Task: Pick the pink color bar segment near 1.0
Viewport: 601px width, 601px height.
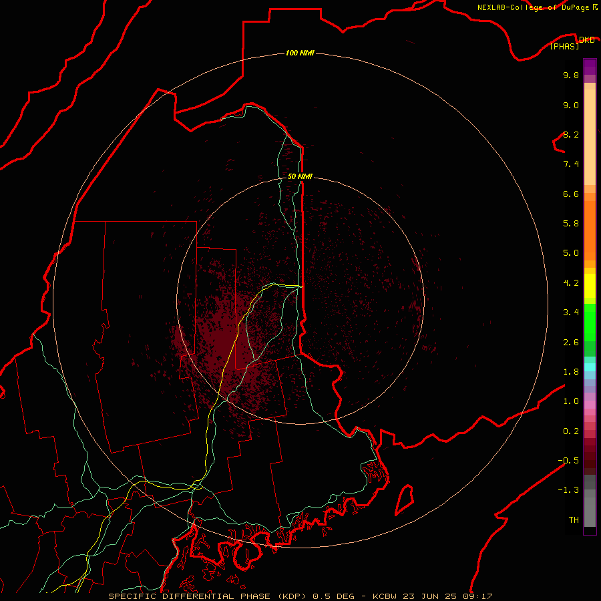Action: (590, 405)
